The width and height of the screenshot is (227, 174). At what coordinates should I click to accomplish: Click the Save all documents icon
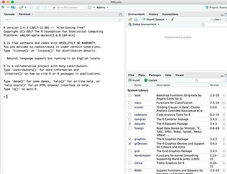pos(38,7)
